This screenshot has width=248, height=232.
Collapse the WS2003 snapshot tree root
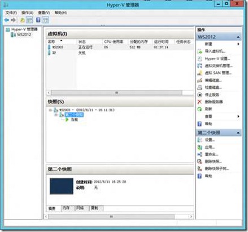click(50, 110)
